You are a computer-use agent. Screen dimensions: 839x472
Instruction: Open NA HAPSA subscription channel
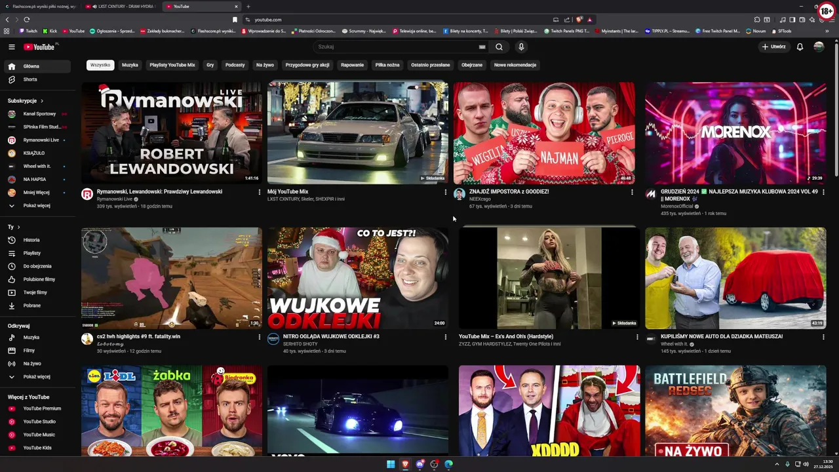click(x=36, y=179)
